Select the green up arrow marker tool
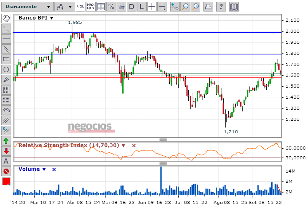Screen dimensions: 308x208 (x=6, y=141)
